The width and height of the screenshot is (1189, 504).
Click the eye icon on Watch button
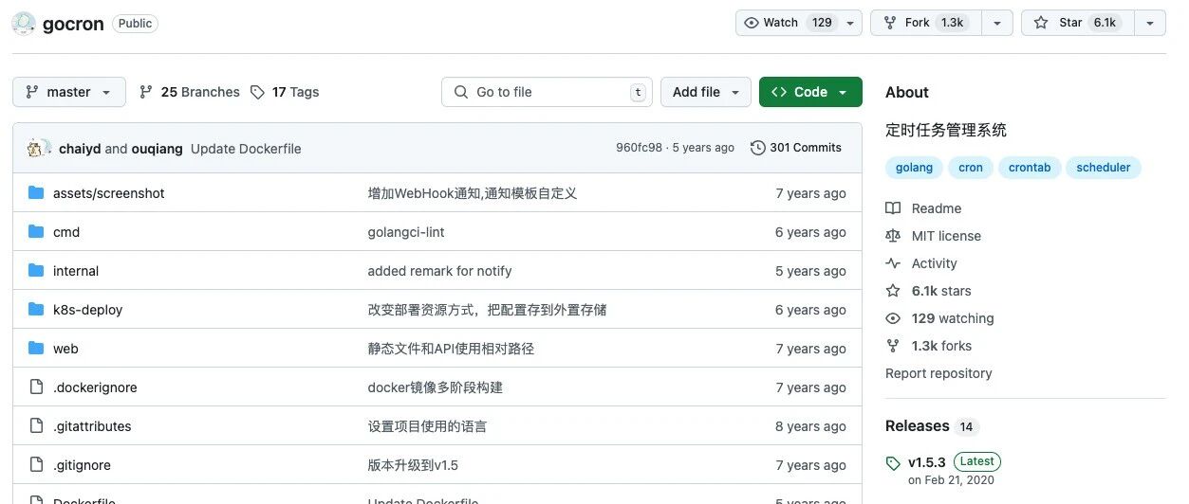752,23
